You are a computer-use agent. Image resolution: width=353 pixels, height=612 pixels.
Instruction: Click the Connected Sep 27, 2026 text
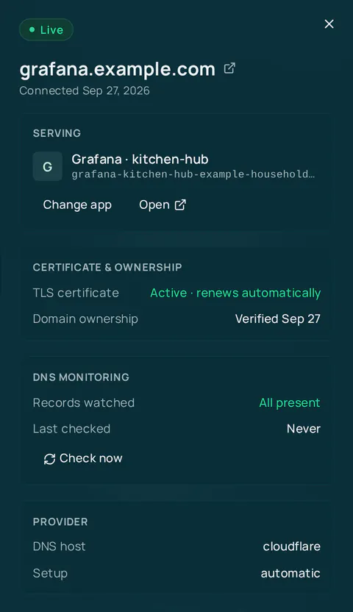(85, 90)
